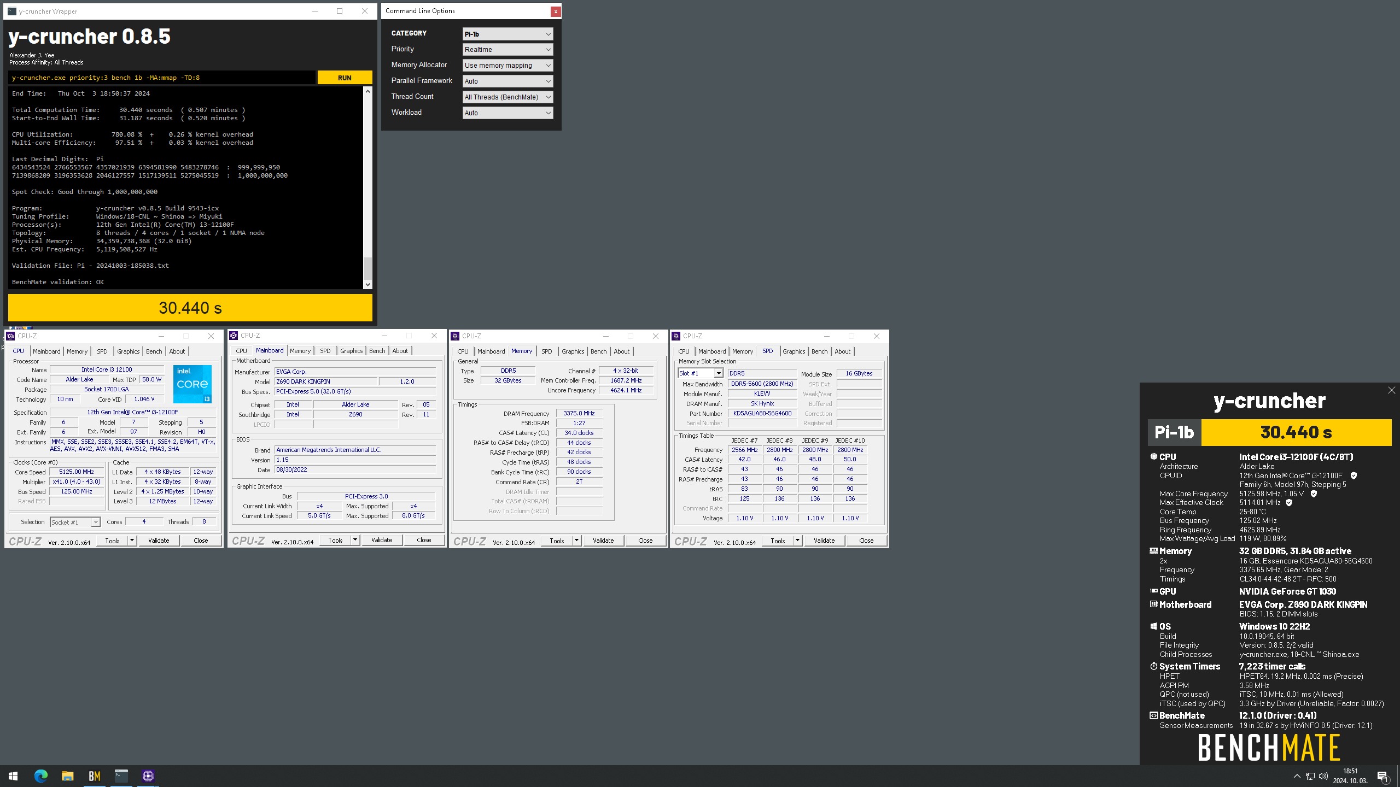Click Close in CPU-Z Mainboard window
The height and width of the screenshot is (787, 1400).
pos(424,540)
